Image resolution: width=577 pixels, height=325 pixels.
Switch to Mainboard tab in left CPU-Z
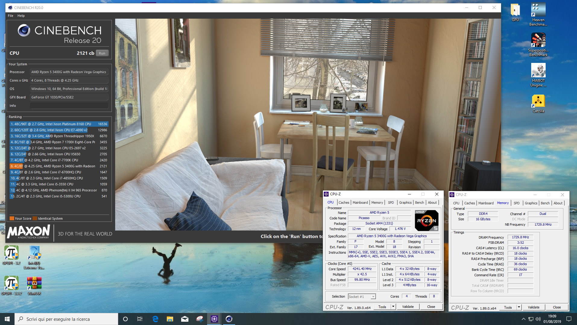coord(360,203)
